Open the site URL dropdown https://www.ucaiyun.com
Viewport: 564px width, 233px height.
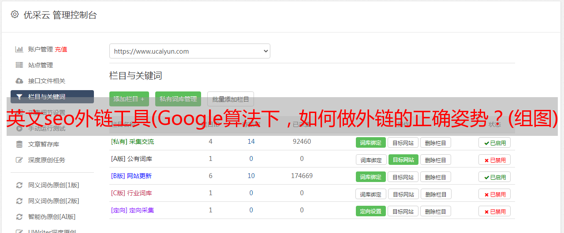pos(190,51)
